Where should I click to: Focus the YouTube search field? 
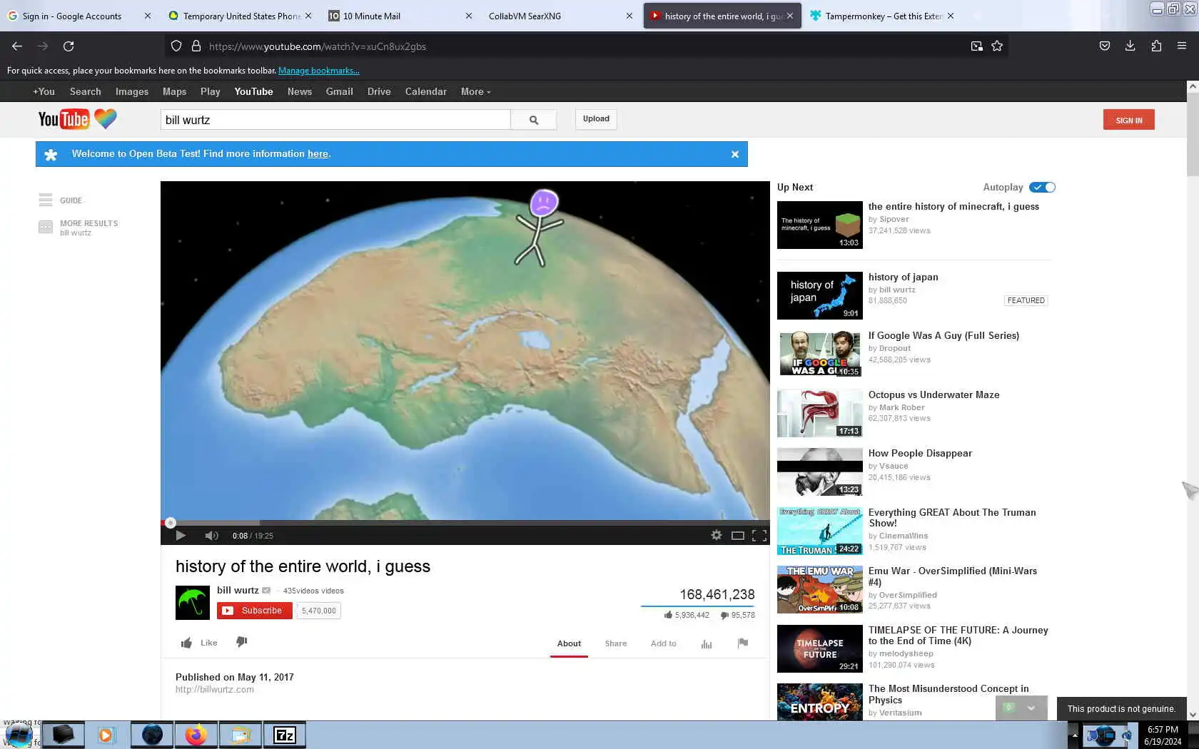(x=335, y=120)
